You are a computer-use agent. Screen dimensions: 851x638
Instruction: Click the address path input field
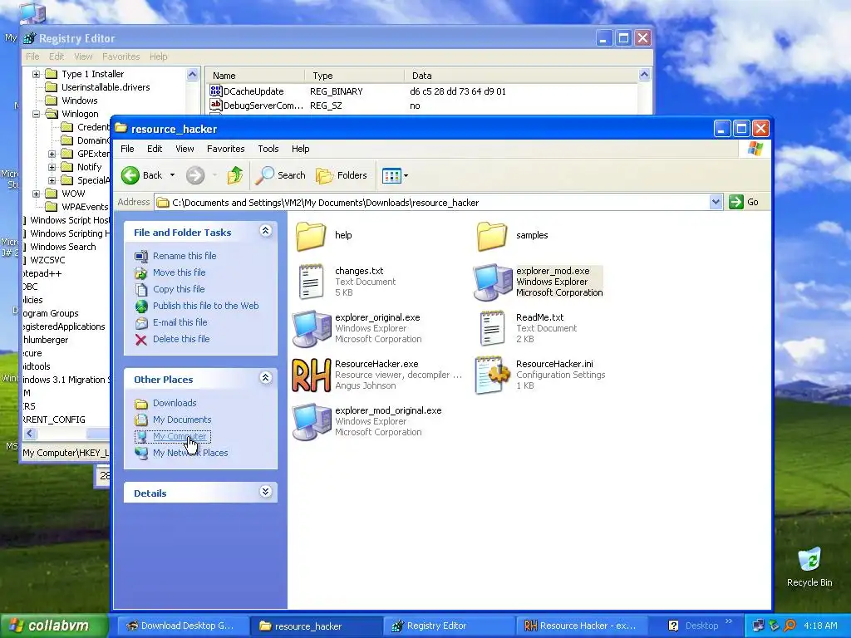point(432,203)
